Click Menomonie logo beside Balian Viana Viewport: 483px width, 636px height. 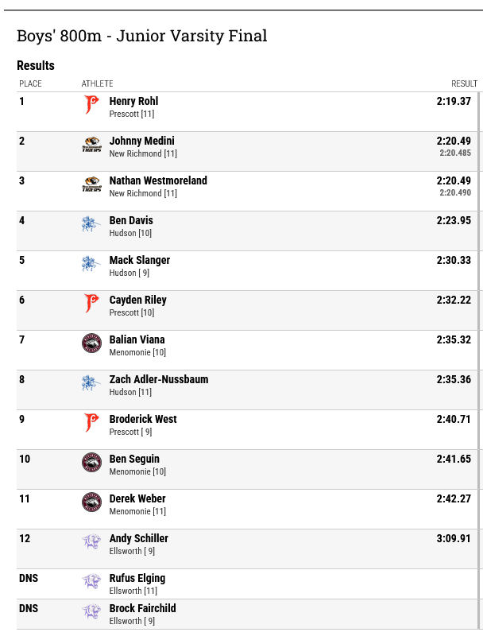(91, 343)
